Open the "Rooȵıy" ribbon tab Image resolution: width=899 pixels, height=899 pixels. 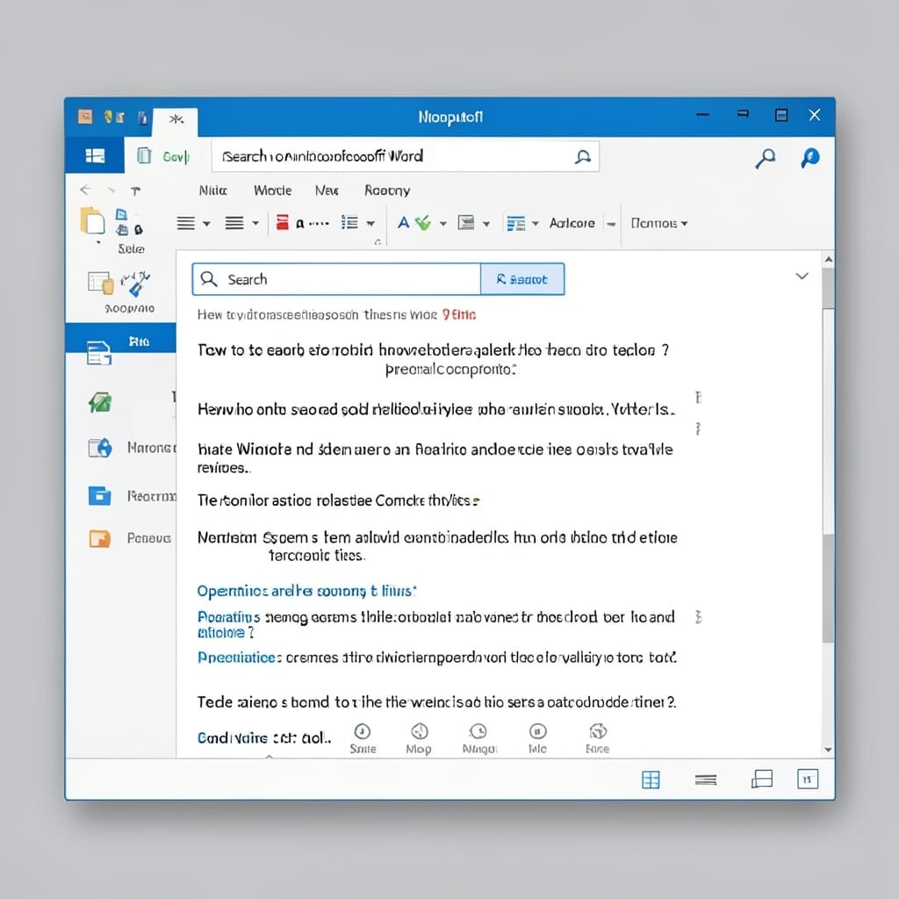click(387, 191)
